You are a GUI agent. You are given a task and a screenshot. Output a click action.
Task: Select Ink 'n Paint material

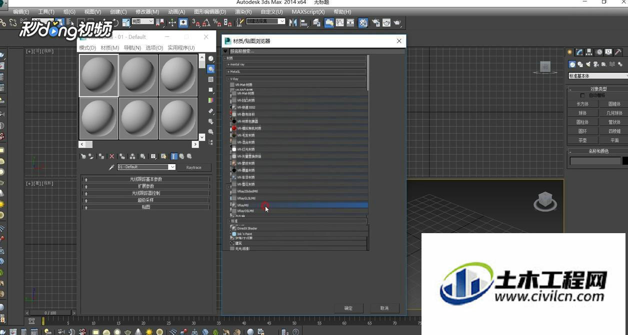[299, 234]
